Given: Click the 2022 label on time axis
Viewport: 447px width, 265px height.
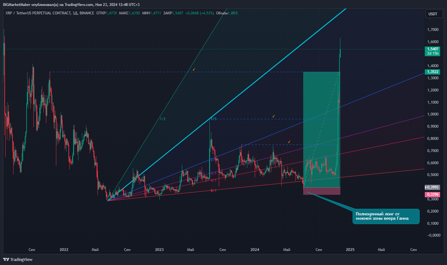Looking at the screenshot, I should [64, 250].
